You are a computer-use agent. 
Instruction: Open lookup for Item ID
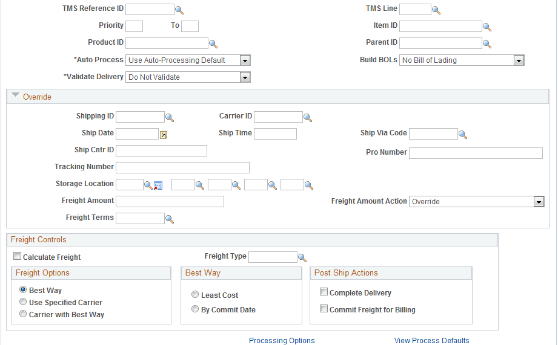point(487,27)
